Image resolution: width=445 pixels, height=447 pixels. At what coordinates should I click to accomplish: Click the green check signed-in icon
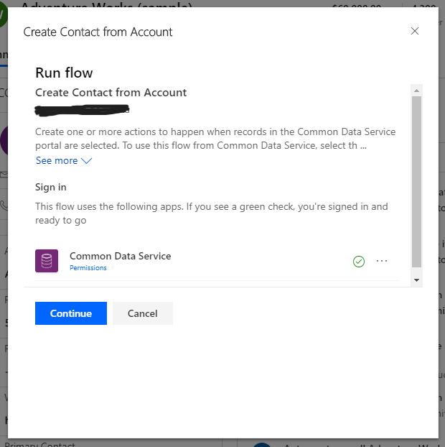(359, 262)
